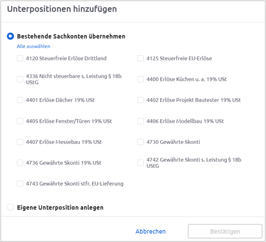Check 4407 Erlöse Messebau 19% USt
This screenshot has width=266, height=242.
click(20, 142)
